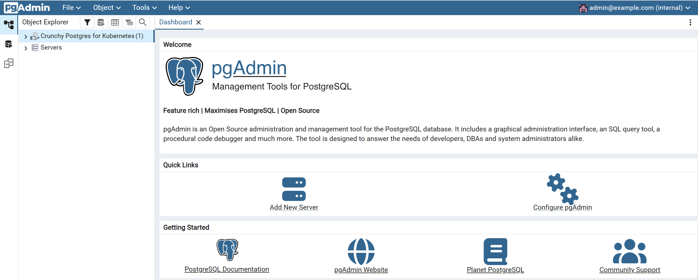Open the Query Tool toolbar icon
698x280 pixels.
pos(101,22)
